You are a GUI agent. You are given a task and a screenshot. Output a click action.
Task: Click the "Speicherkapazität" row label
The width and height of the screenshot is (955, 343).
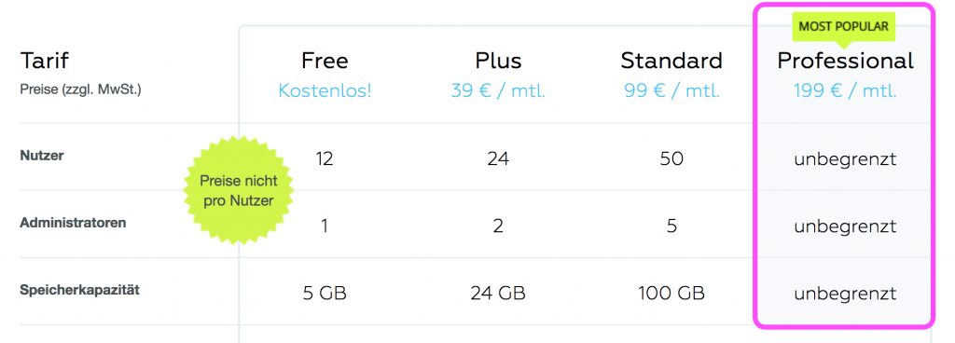tap(80, 290)
